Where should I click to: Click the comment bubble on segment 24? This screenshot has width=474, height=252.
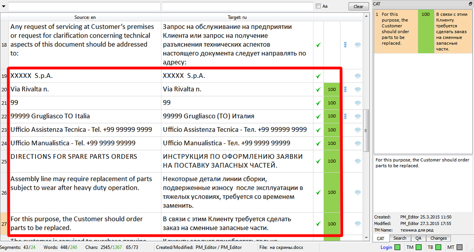357,144
